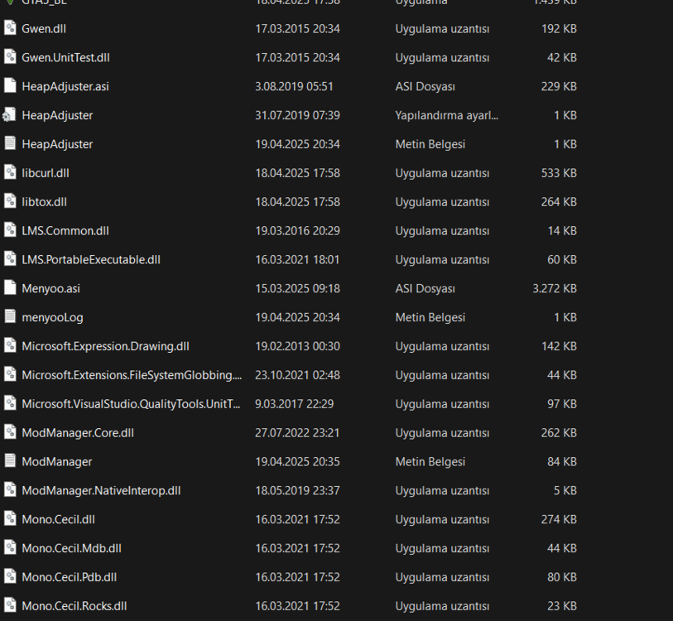Click the menyooLog text document icon

(10, 317)
